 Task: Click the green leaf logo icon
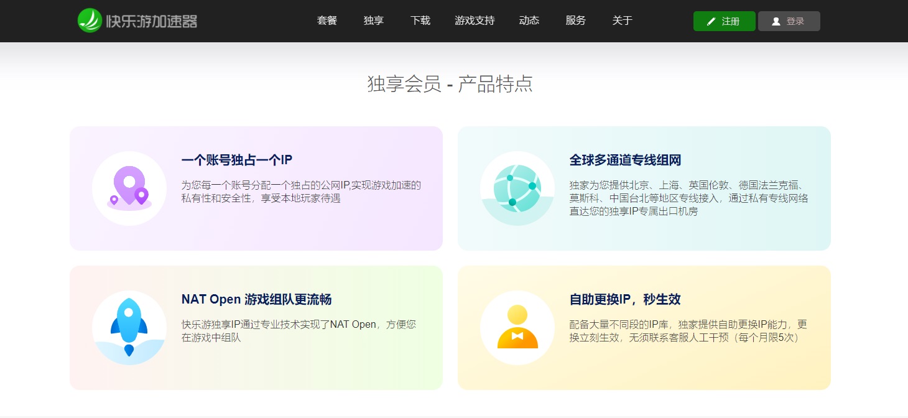[90, 21]
